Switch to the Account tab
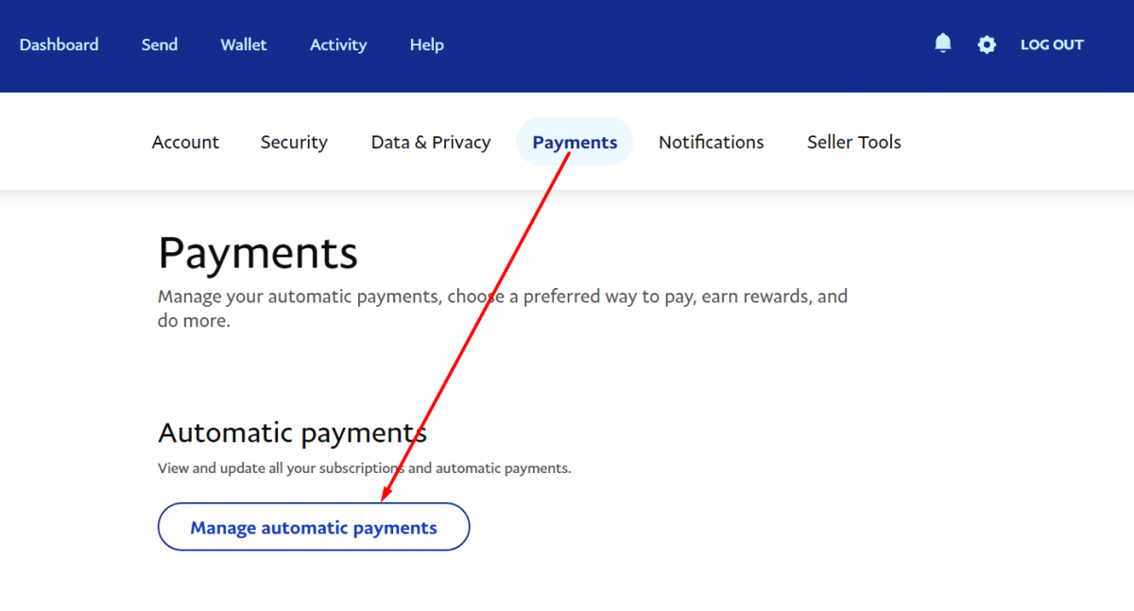This screenshot has width=1134, height=611. coord(185,142)
